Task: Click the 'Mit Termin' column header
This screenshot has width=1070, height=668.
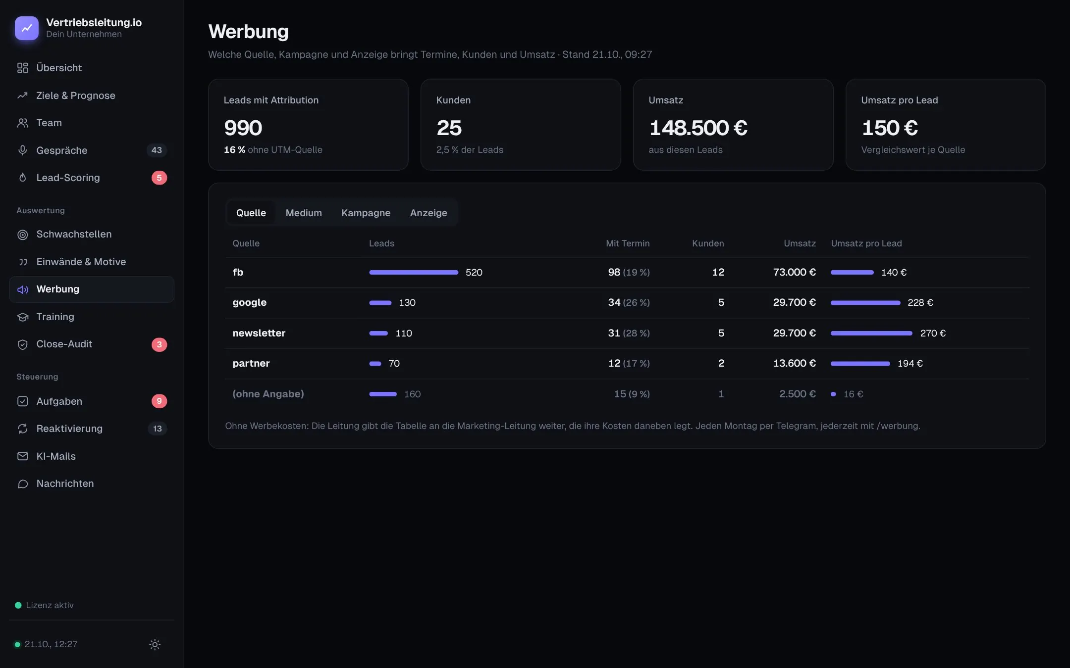Action: tap(628, 243)
